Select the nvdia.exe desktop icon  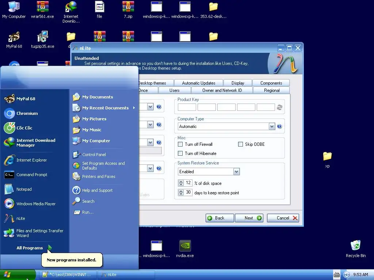[x=185, y=249]
